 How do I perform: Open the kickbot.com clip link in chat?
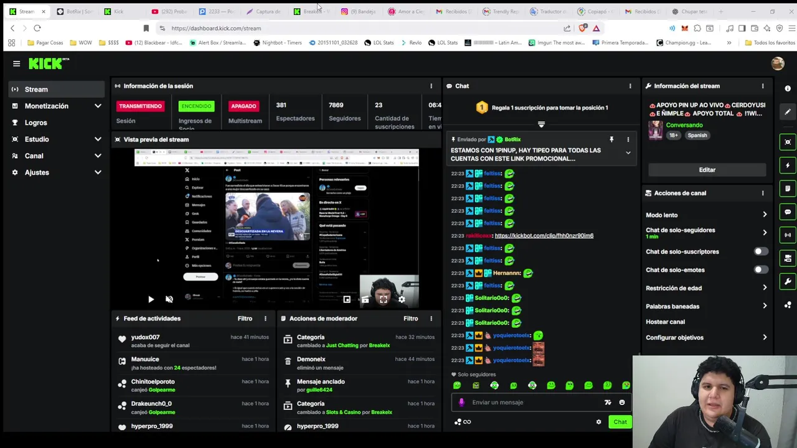(x=544, y=236)
